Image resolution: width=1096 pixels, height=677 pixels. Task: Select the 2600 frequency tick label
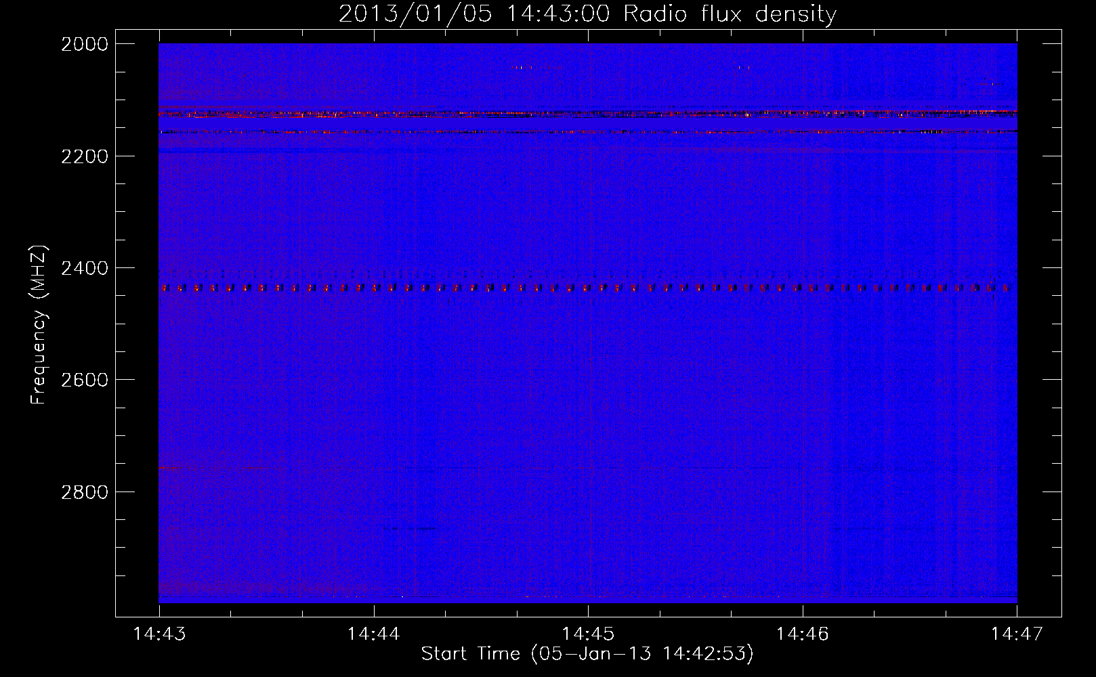85,380
